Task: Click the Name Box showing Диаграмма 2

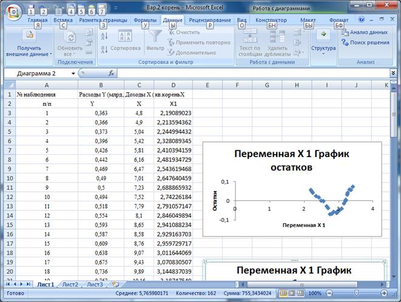Action: 38,73
